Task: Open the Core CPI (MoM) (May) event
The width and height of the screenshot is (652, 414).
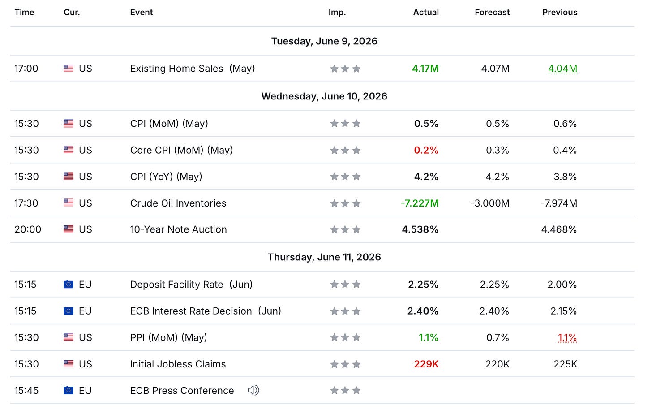Action: [x=181, y=150]
